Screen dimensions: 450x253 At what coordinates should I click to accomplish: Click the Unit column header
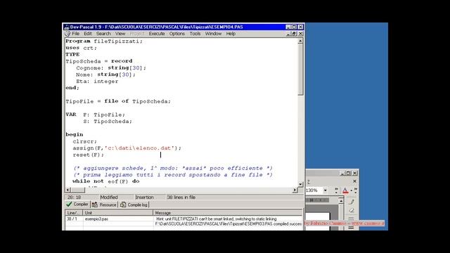[x=117, y=213]
